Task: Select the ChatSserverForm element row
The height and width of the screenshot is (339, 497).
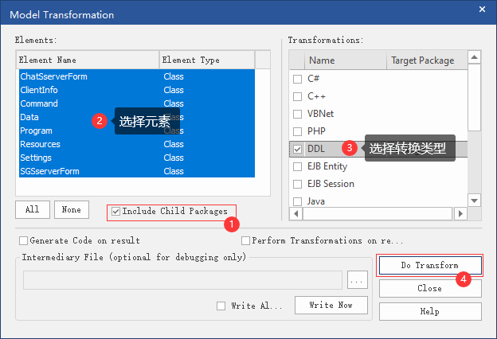Action: tap(137, 76)
